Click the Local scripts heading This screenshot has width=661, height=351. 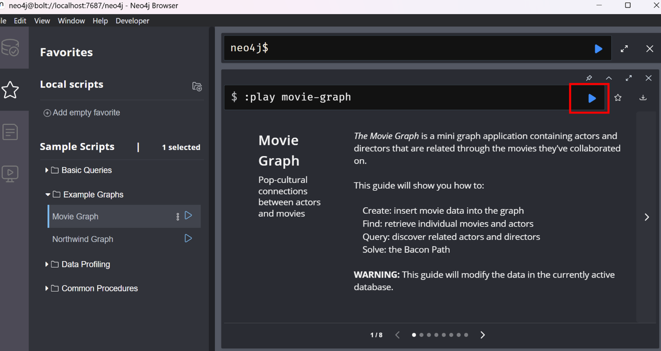point(71,84)
